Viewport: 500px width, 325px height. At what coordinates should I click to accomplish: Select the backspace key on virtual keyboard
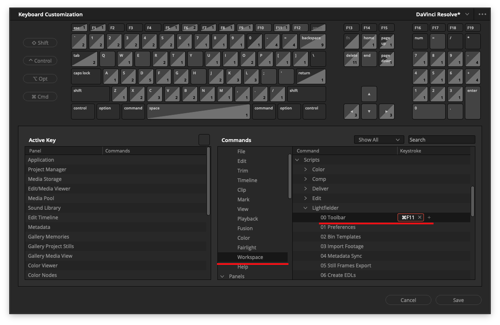(313, 41)
